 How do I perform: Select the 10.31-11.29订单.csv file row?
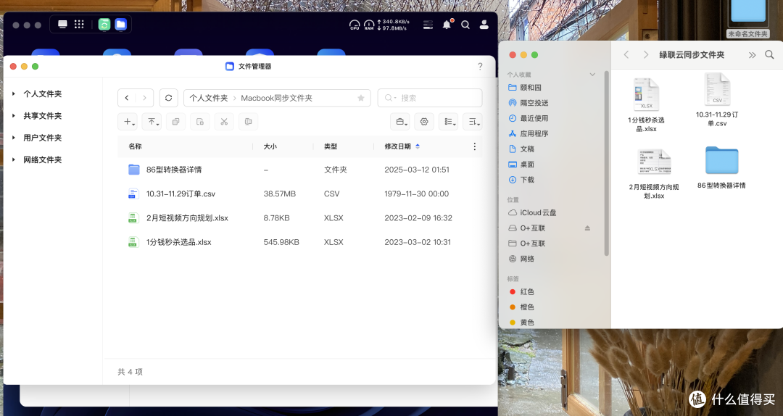(x=299, y=194)
